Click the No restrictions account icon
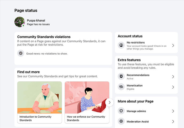Screen dimensions: 184x128 pyautogui.click(x=121, y=45)
